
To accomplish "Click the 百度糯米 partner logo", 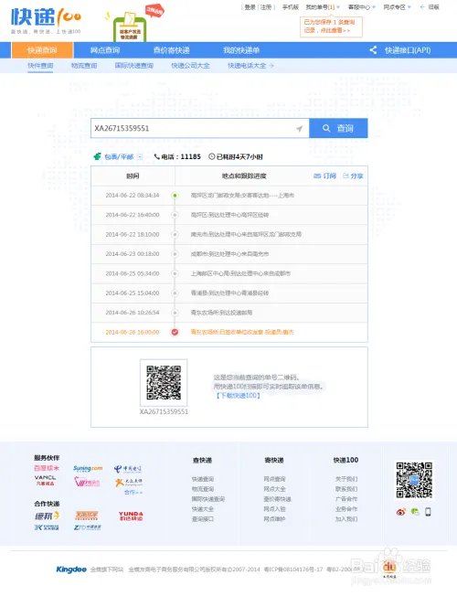I will click(x=47, y=468).
